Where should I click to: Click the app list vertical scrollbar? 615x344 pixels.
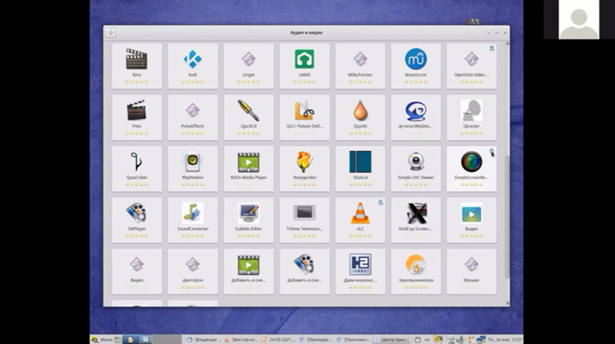[x=507, y=217]
